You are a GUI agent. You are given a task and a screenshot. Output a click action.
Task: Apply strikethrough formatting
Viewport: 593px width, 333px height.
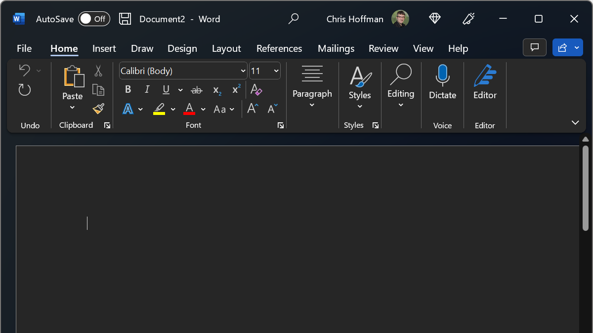[x=196, y=89]
